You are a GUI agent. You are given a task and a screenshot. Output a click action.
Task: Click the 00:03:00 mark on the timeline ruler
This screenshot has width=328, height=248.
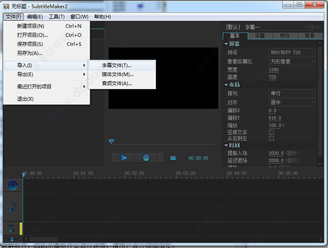click(185, 173)
